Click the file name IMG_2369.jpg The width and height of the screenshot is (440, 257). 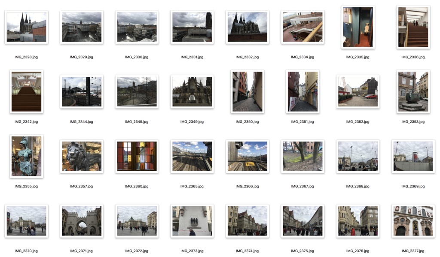[413, 186]
